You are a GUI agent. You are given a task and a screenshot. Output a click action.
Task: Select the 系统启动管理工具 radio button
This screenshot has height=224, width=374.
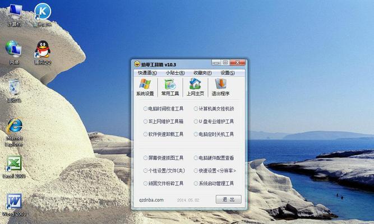pyautogui.click(x=196, y=183)
